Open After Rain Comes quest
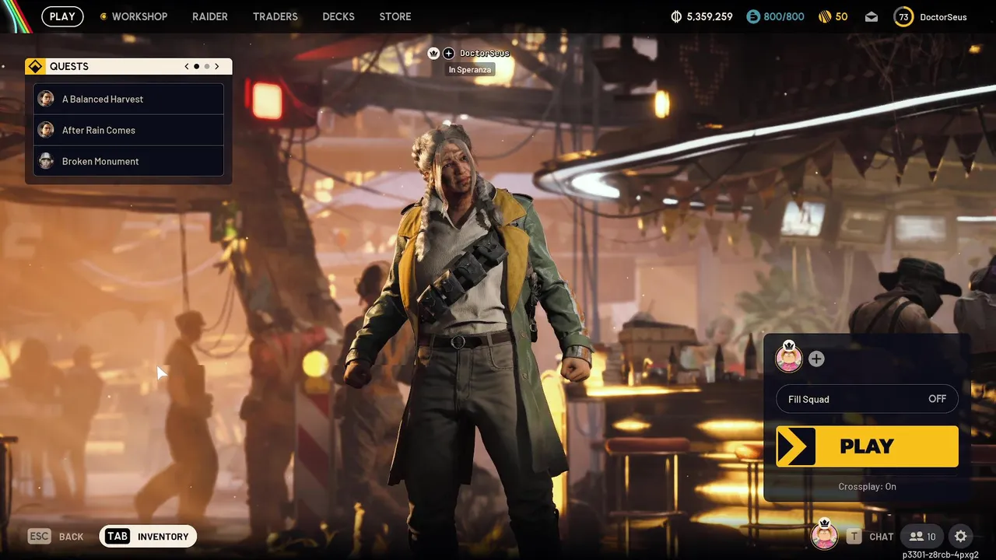 [129, 130]
